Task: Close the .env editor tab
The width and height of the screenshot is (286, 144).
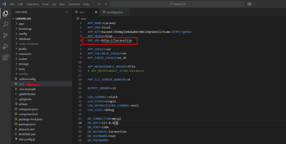Action: (96, 12)
